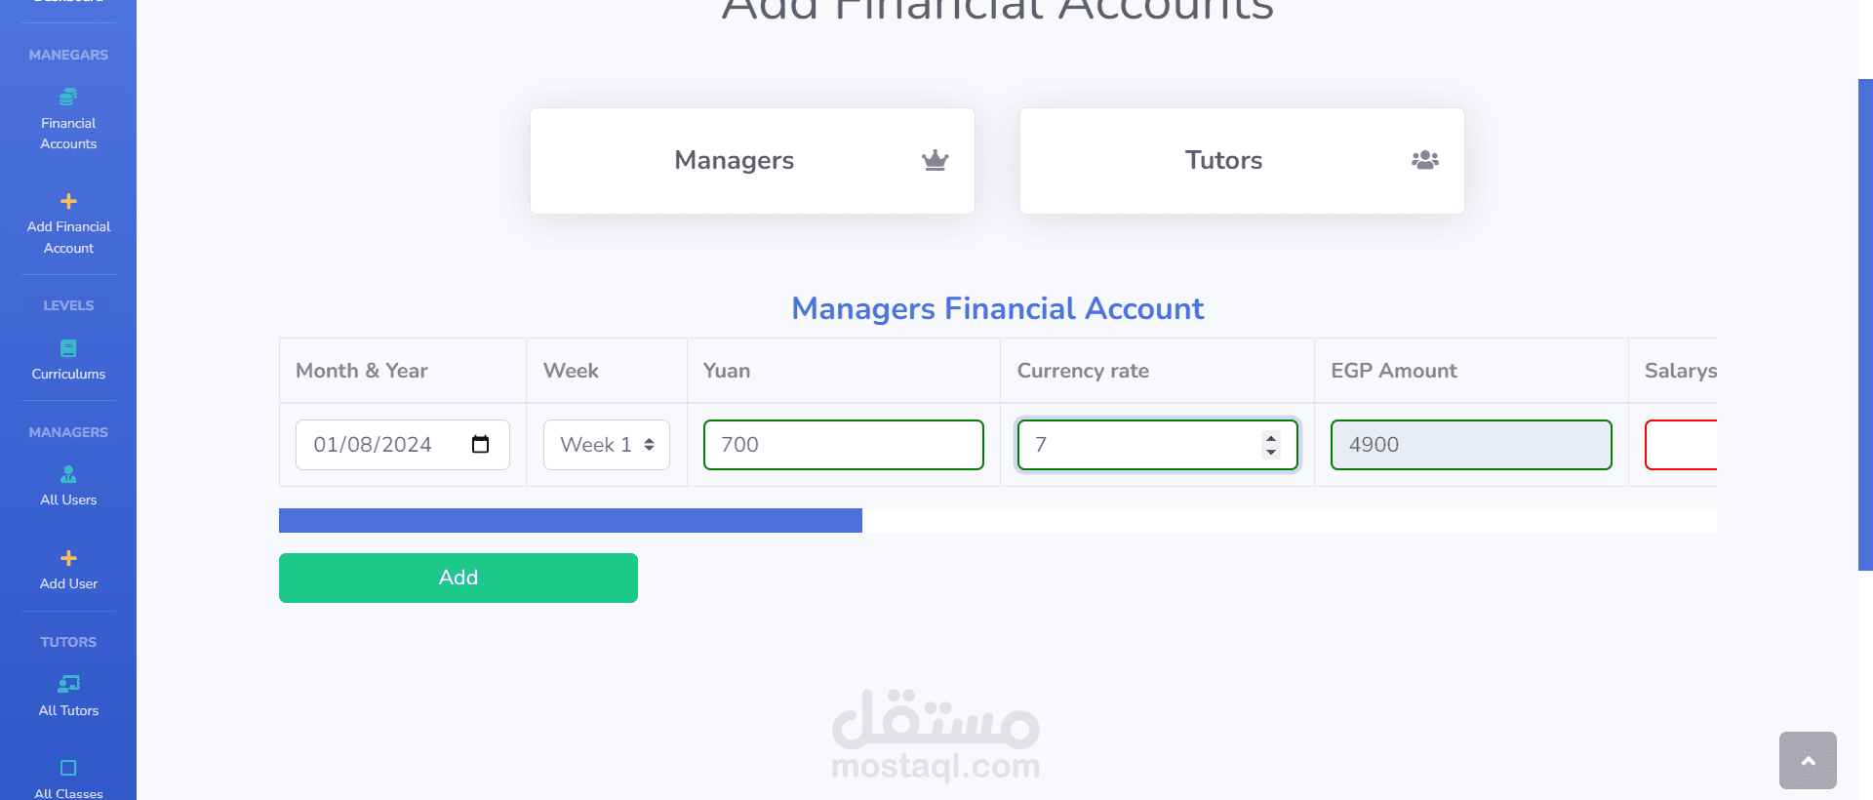
Task: Click the Financial Accounts coins icon
Action: (68, 97)
